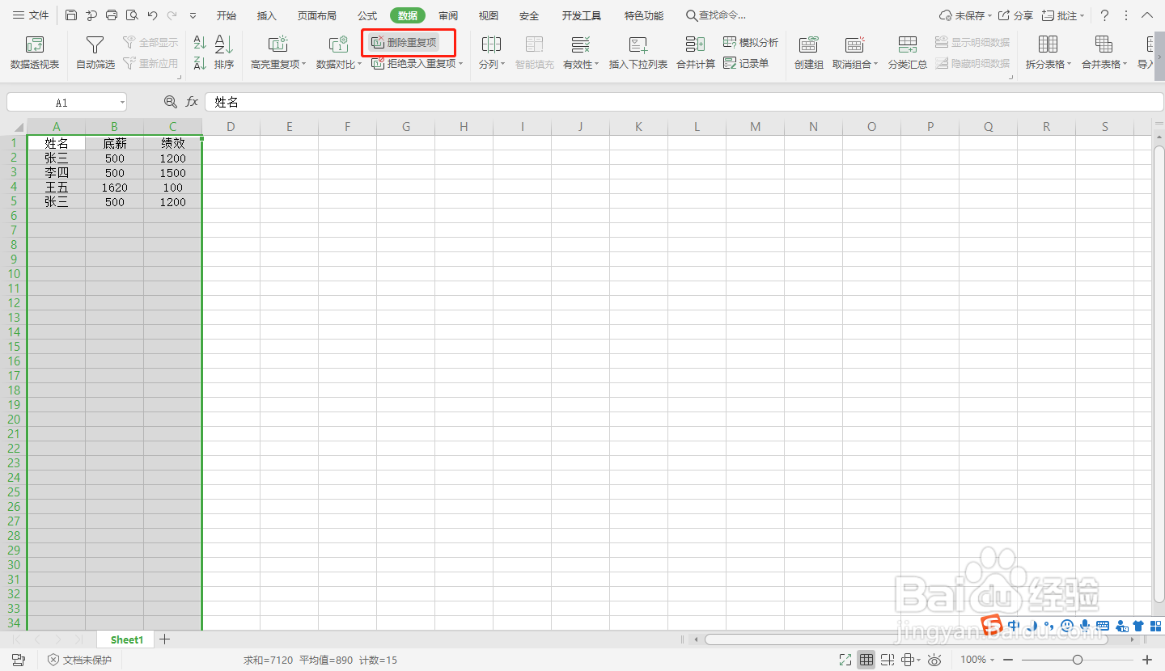Image resolution: width=1165 pixels, height=671 pixels.
Task: Open the 批注 comment menu
Action: pyautogui.click(x=1063, y=15)
